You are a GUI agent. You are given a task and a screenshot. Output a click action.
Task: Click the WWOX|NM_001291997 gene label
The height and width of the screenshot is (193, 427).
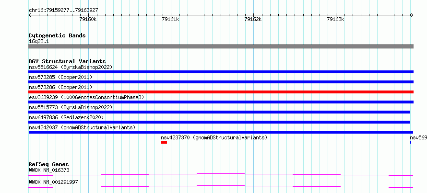point(53,182)
